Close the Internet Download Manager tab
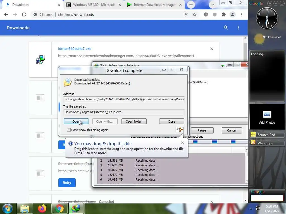The width and height of the screenshot is (286, 214). tap(180, 5)
